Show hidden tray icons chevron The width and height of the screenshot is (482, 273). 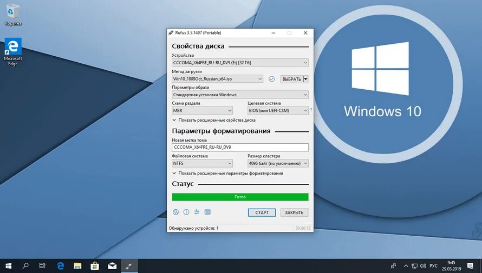pos(406,266)
